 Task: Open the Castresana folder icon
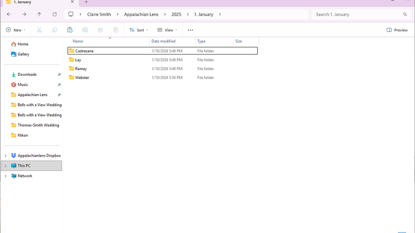71,51
